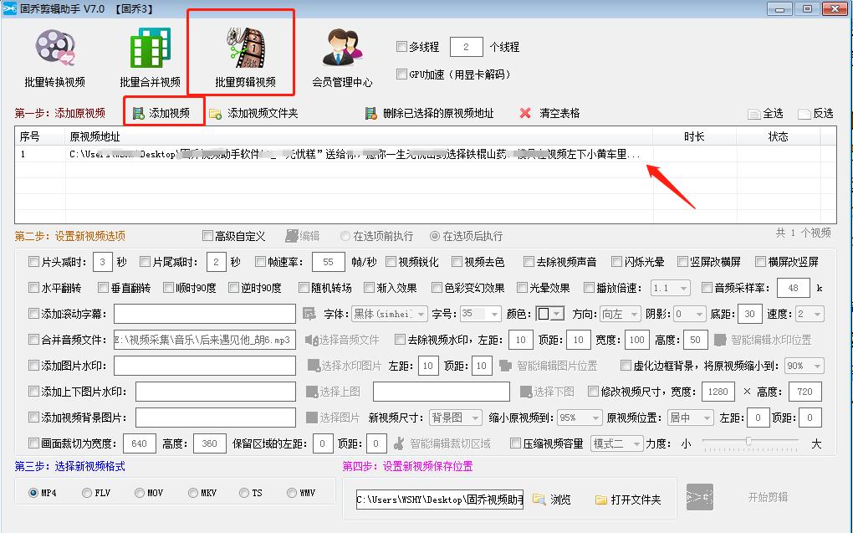Click 智能编辑裁切区域 crop area editor
Screen dimensions: 853x533
pyautogui.click(x=442, y=443)
